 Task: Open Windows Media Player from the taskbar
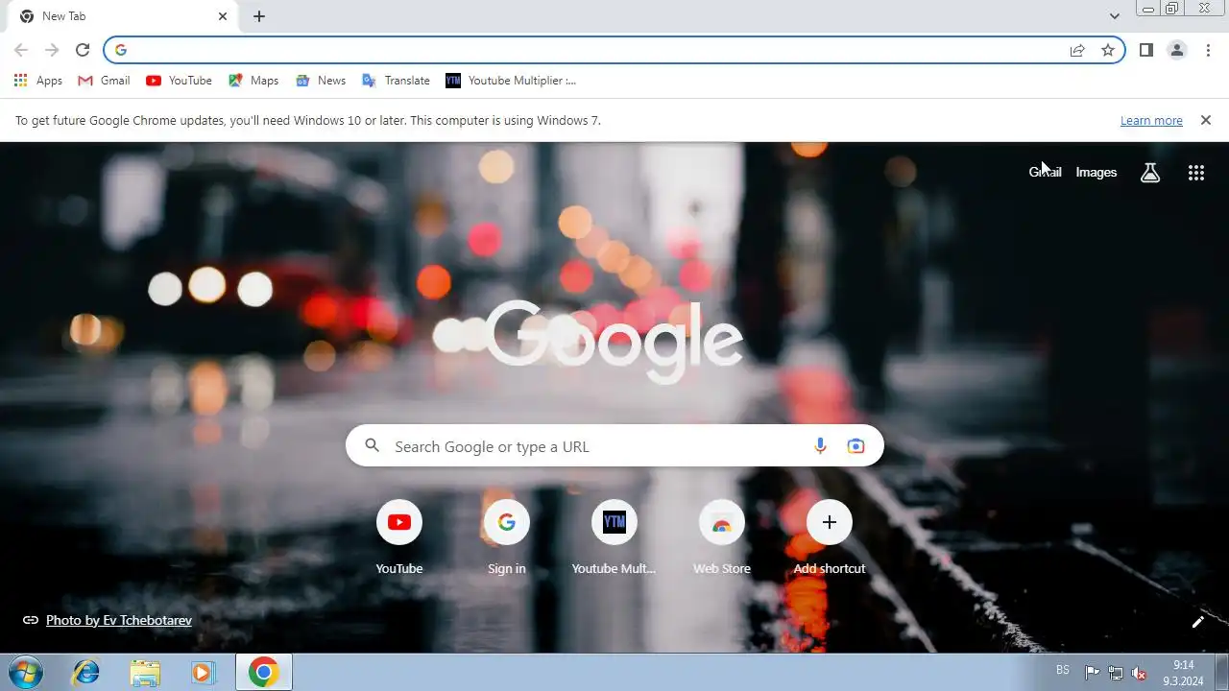click(203, 672)
